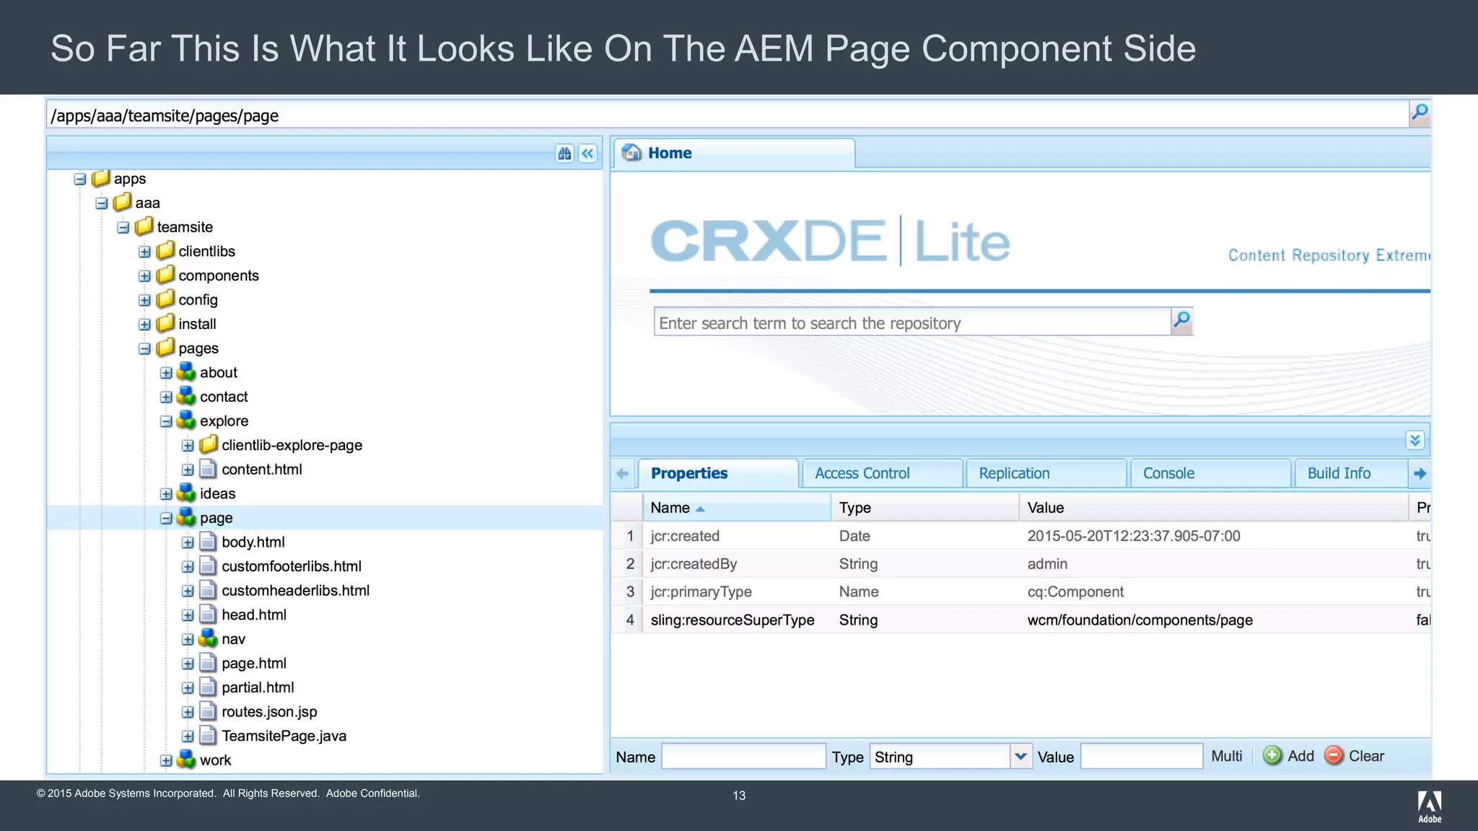This screenshot has width=1478, height=831.
Task: Click the components folder icon
Action: [166, 275]
